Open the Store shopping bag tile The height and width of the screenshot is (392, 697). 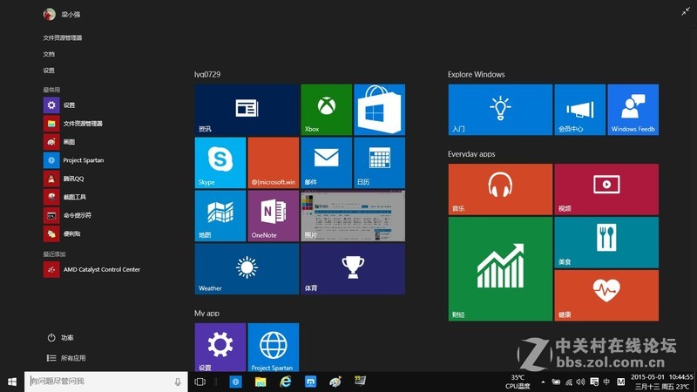pos(379,110)
